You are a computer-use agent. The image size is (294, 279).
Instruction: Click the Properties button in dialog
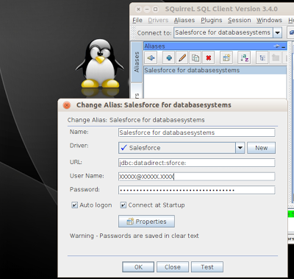(146, 222)
